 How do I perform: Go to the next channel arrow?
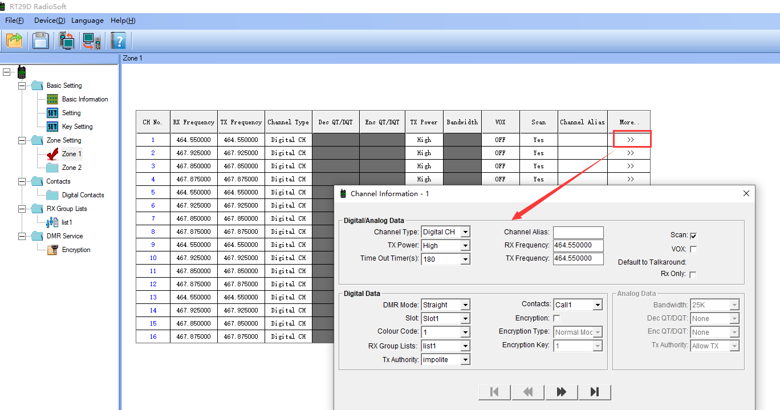[561, 392]
